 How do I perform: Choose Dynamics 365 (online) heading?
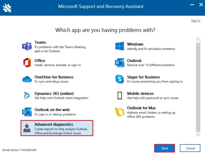pyautogui.click(x=54, y=94)
